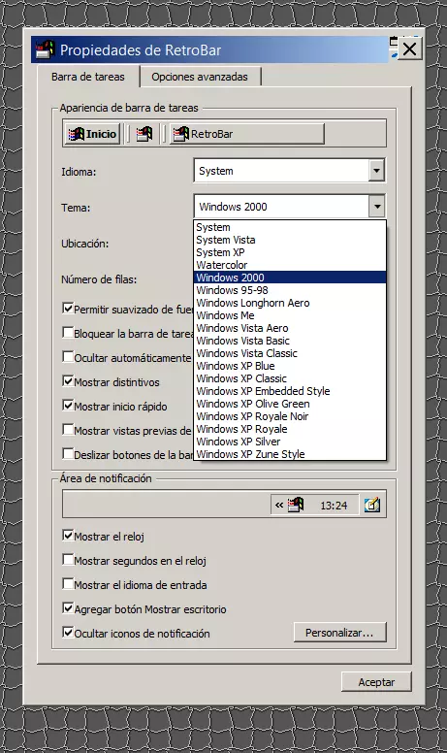Select System XP theme
The height and width of the screenshot is (753, 447).
click(290, 252)
